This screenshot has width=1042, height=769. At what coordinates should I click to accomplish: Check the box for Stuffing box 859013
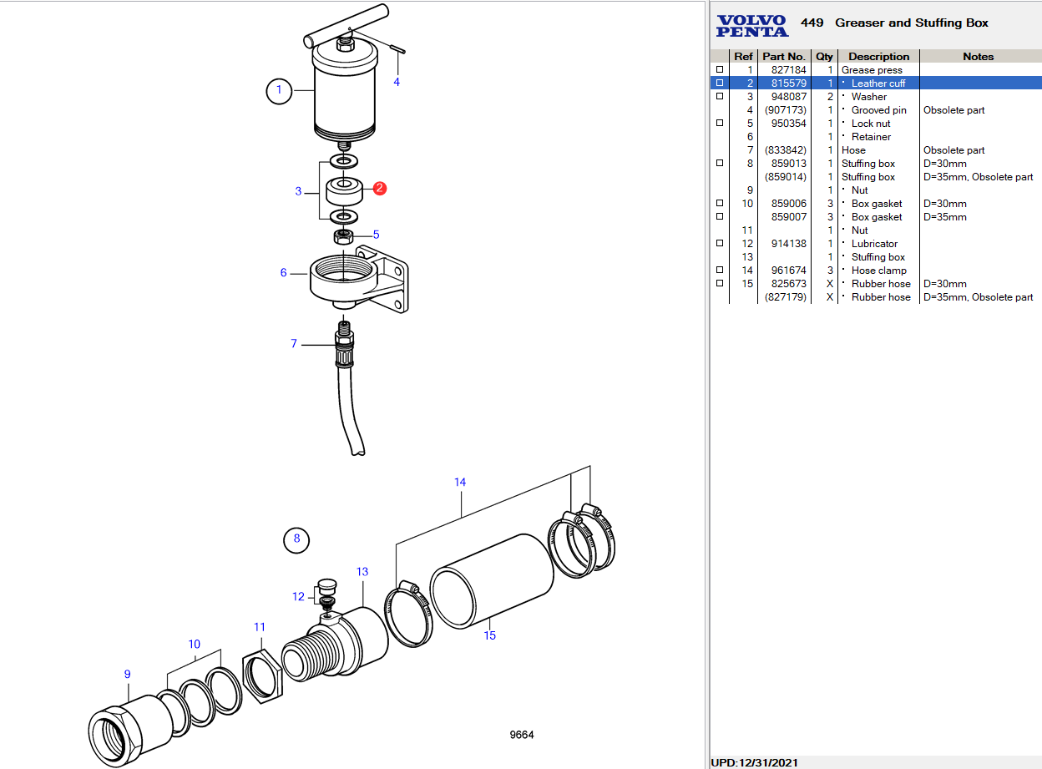[x=720, y=164]
